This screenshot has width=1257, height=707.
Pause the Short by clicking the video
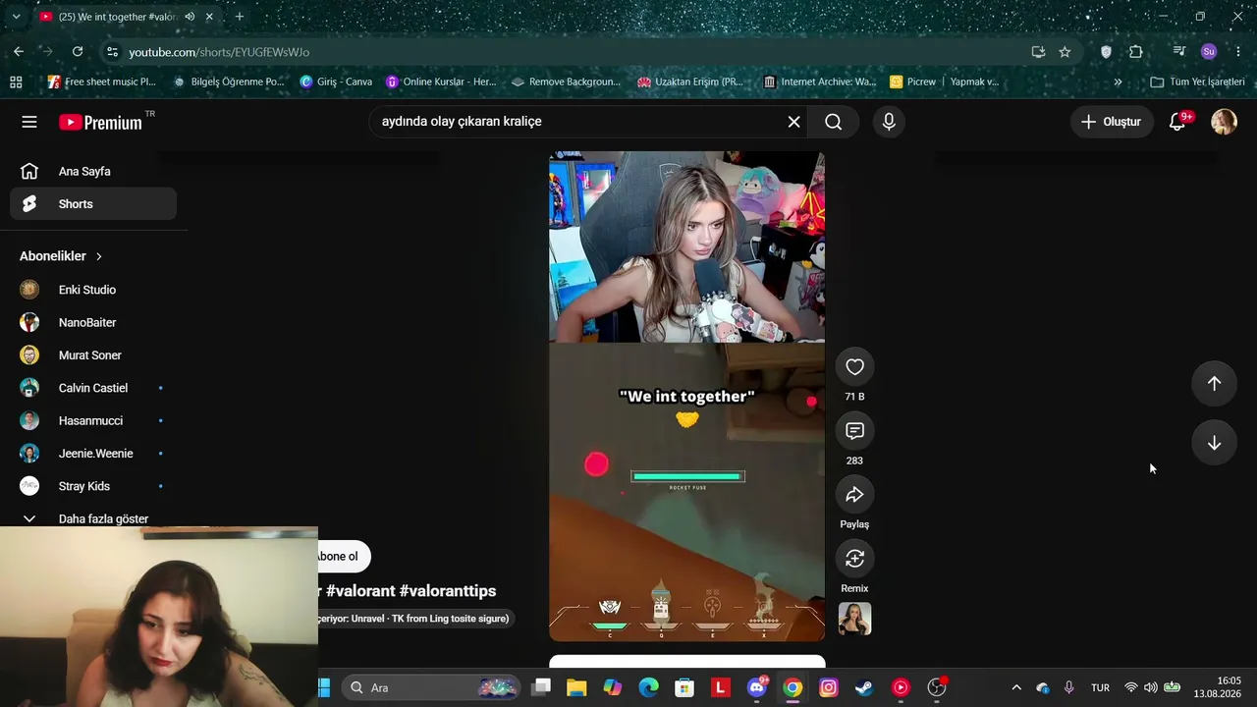pyautogui.click(x=686, y=396)
